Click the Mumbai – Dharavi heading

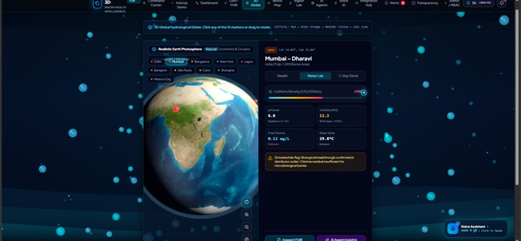pyautogui.click(x=288, y=59)
